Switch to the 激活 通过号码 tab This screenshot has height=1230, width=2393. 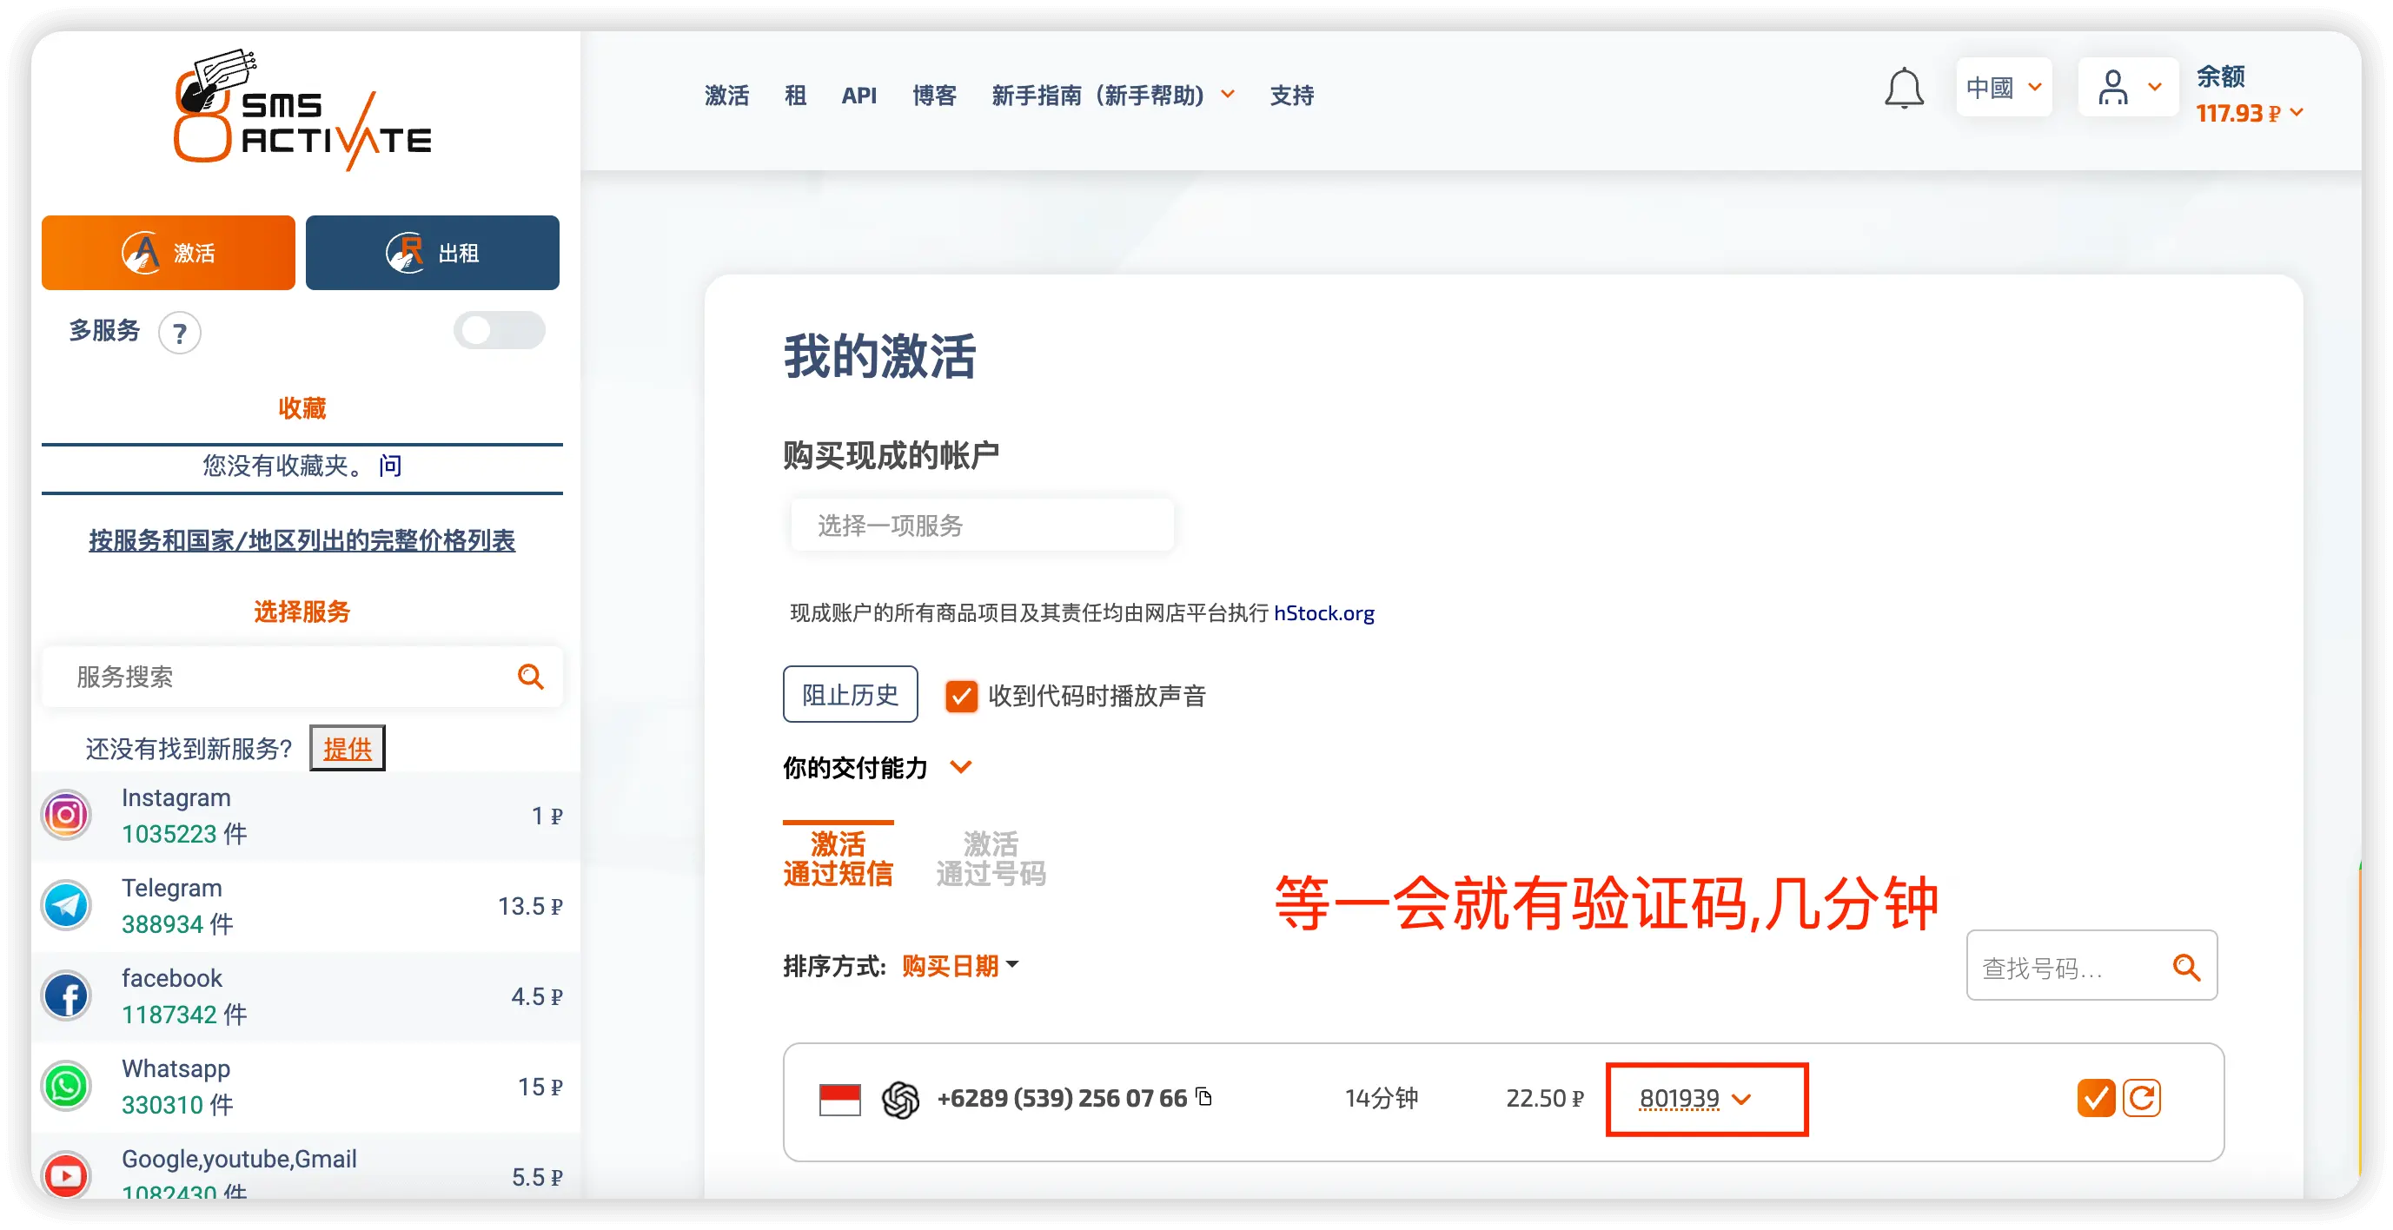click(x=991, y=858)
